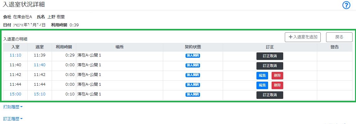Screen dimensions: 356x124
Task: Click the 入退室を追加 button
Action: click(x=303, y=37)
